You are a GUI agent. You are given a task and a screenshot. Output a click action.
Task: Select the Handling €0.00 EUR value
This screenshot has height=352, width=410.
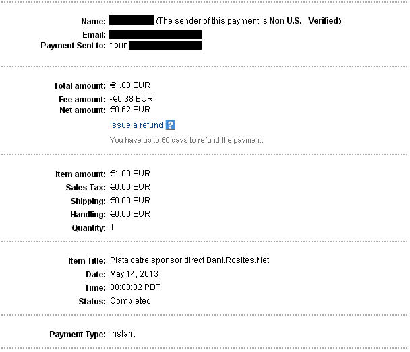131,214
